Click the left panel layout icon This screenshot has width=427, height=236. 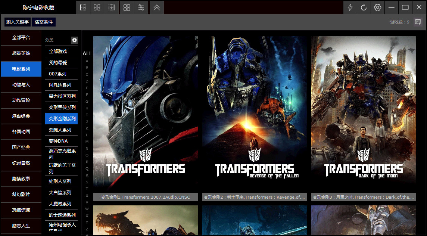[83, 7]
